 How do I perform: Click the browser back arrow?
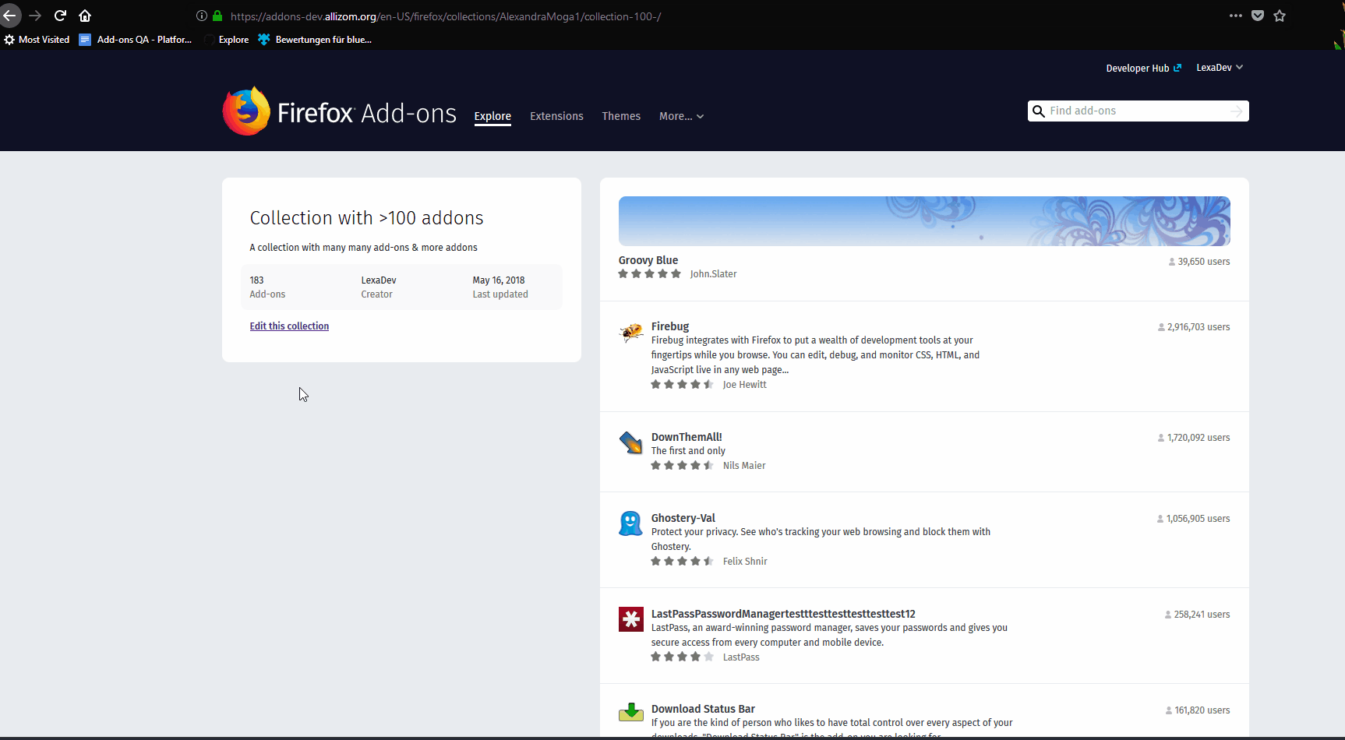pyautogui.click(x=10, y=16)
